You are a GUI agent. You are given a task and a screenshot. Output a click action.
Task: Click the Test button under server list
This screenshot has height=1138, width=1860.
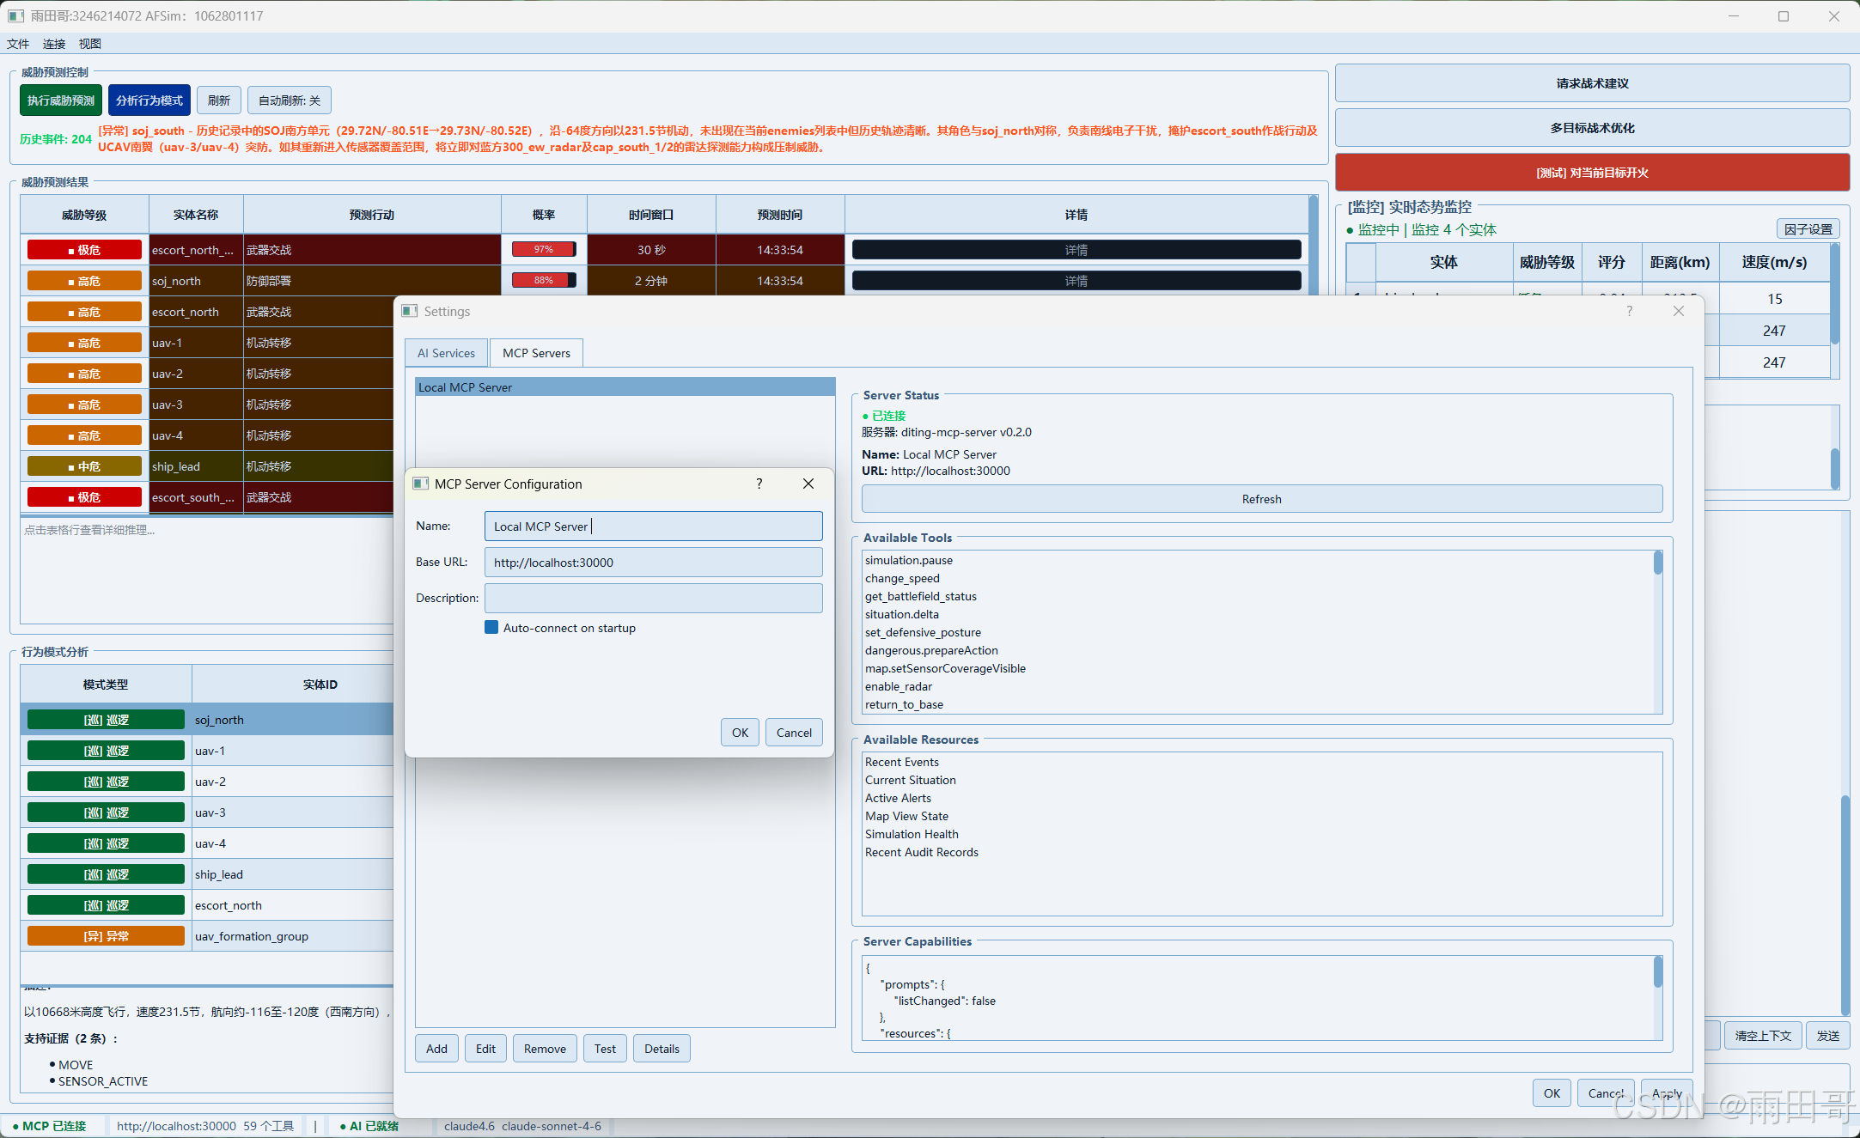click(605, 1049)
